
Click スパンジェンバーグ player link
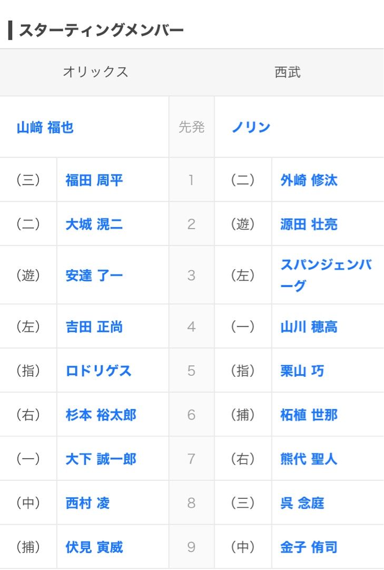tap(326, 275)
